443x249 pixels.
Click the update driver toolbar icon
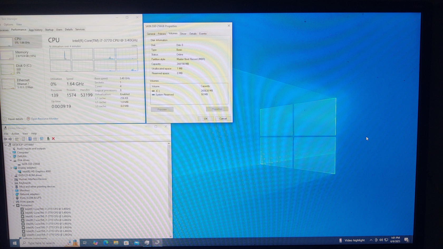[48, 139]
